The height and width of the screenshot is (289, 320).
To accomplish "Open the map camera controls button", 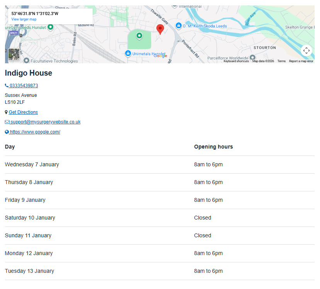I will (x=306, y=51).
